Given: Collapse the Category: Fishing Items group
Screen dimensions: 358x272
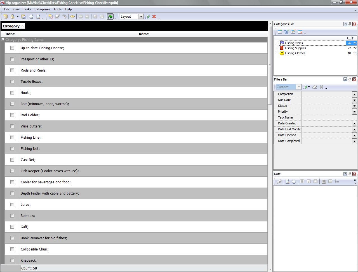Looking at the screenshot, I should (3, 39).
